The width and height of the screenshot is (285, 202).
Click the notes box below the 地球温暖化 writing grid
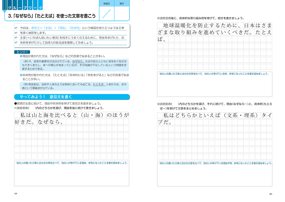(x=215, y=84)
